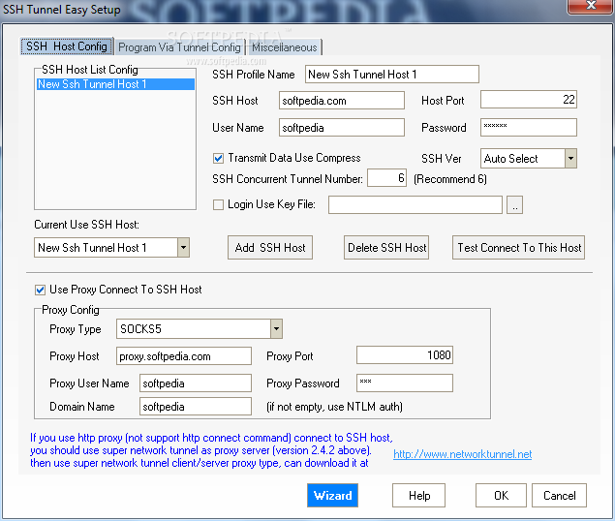This screenshot has height=521, width=615.
Task: Select New Ssh Tunnel Host 1 in list
Action: 115,84
